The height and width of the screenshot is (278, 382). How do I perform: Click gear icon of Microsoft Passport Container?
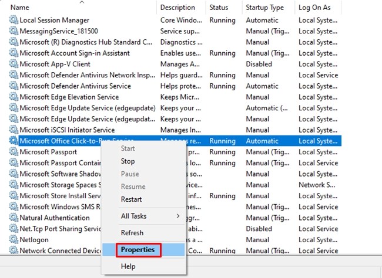tap(14, 162)
